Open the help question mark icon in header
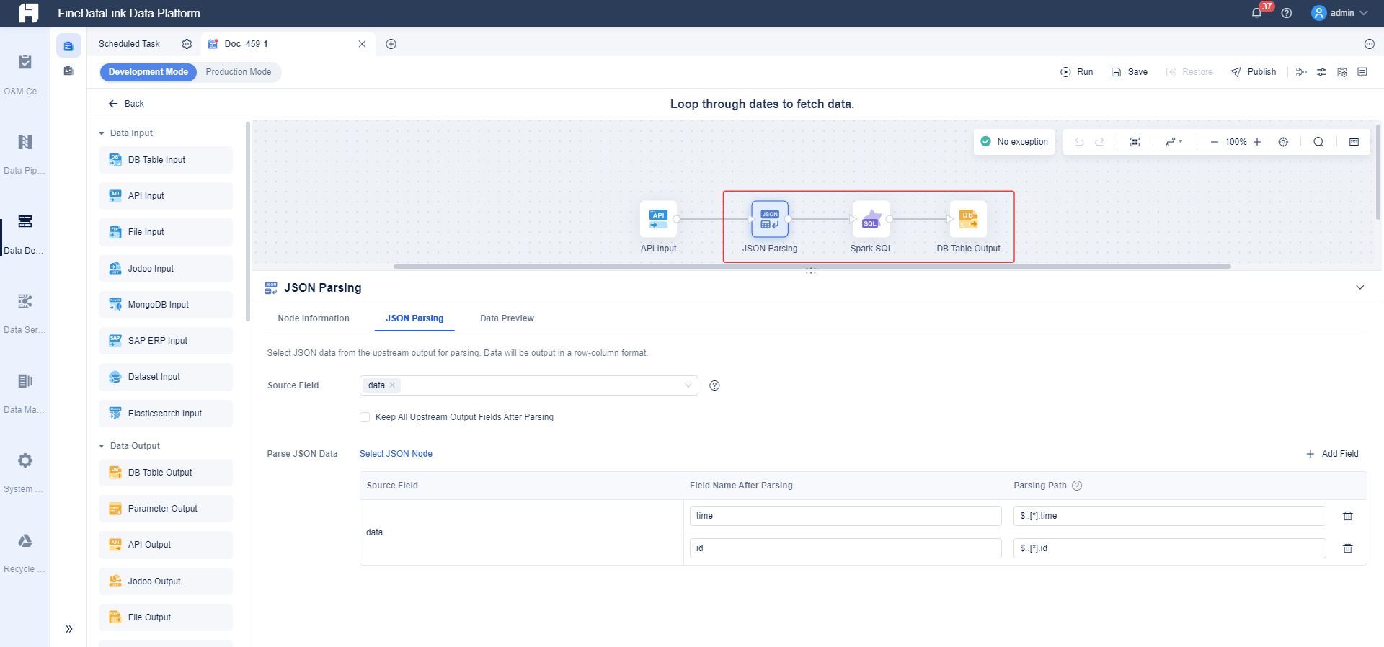The height and width of the screenshot is (647, 1384). (1287, 13)
